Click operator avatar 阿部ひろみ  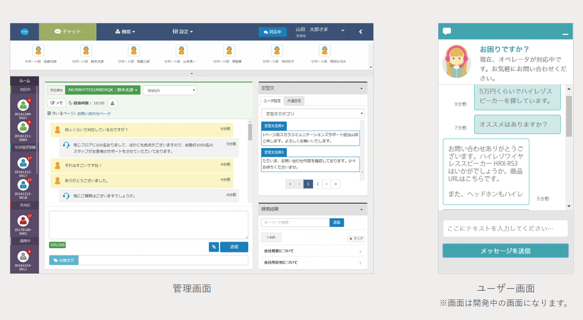coord(325,51)
